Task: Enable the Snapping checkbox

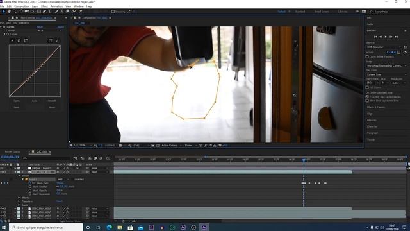Action: click(113, 12)
